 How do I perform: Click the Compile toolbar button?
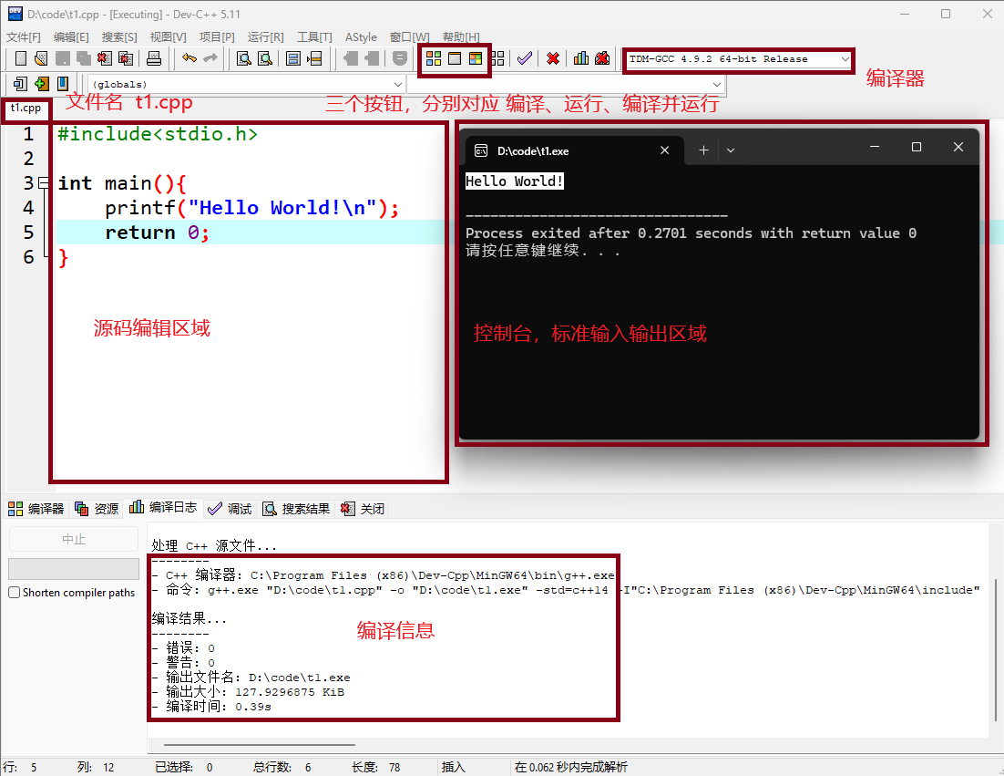click(x=434, y=59)
